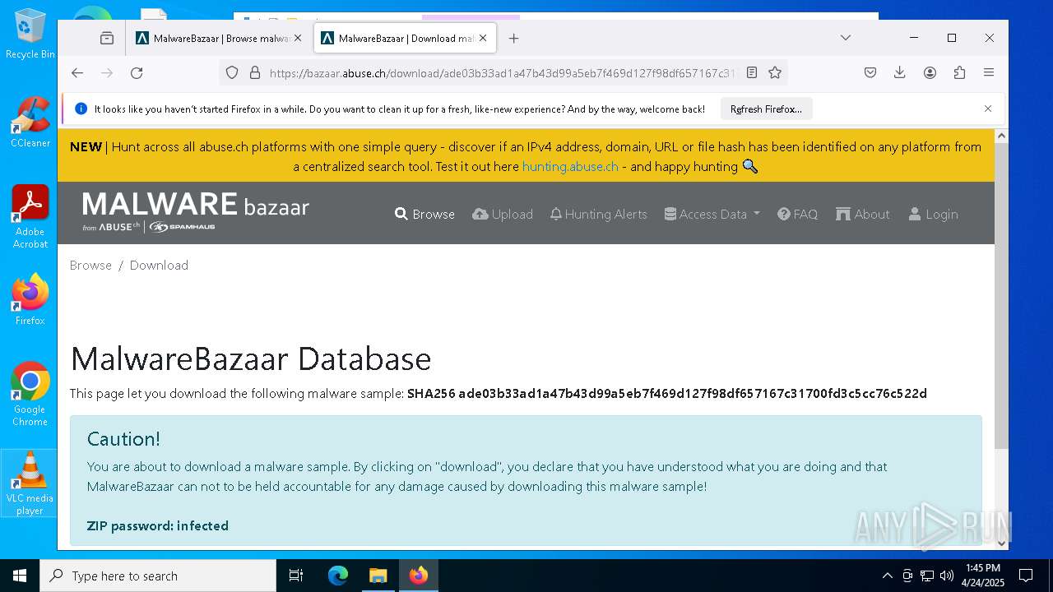The image size is (1053, 592).
Task: Close the MalwareBazaar Browse tab
Action: coord(298,38)
